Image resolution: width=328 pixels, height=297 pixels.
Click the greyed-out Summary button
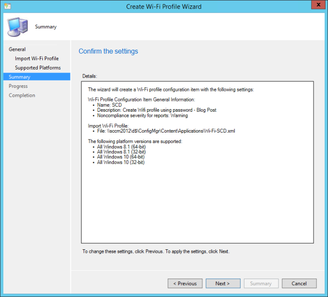[260, 284]
